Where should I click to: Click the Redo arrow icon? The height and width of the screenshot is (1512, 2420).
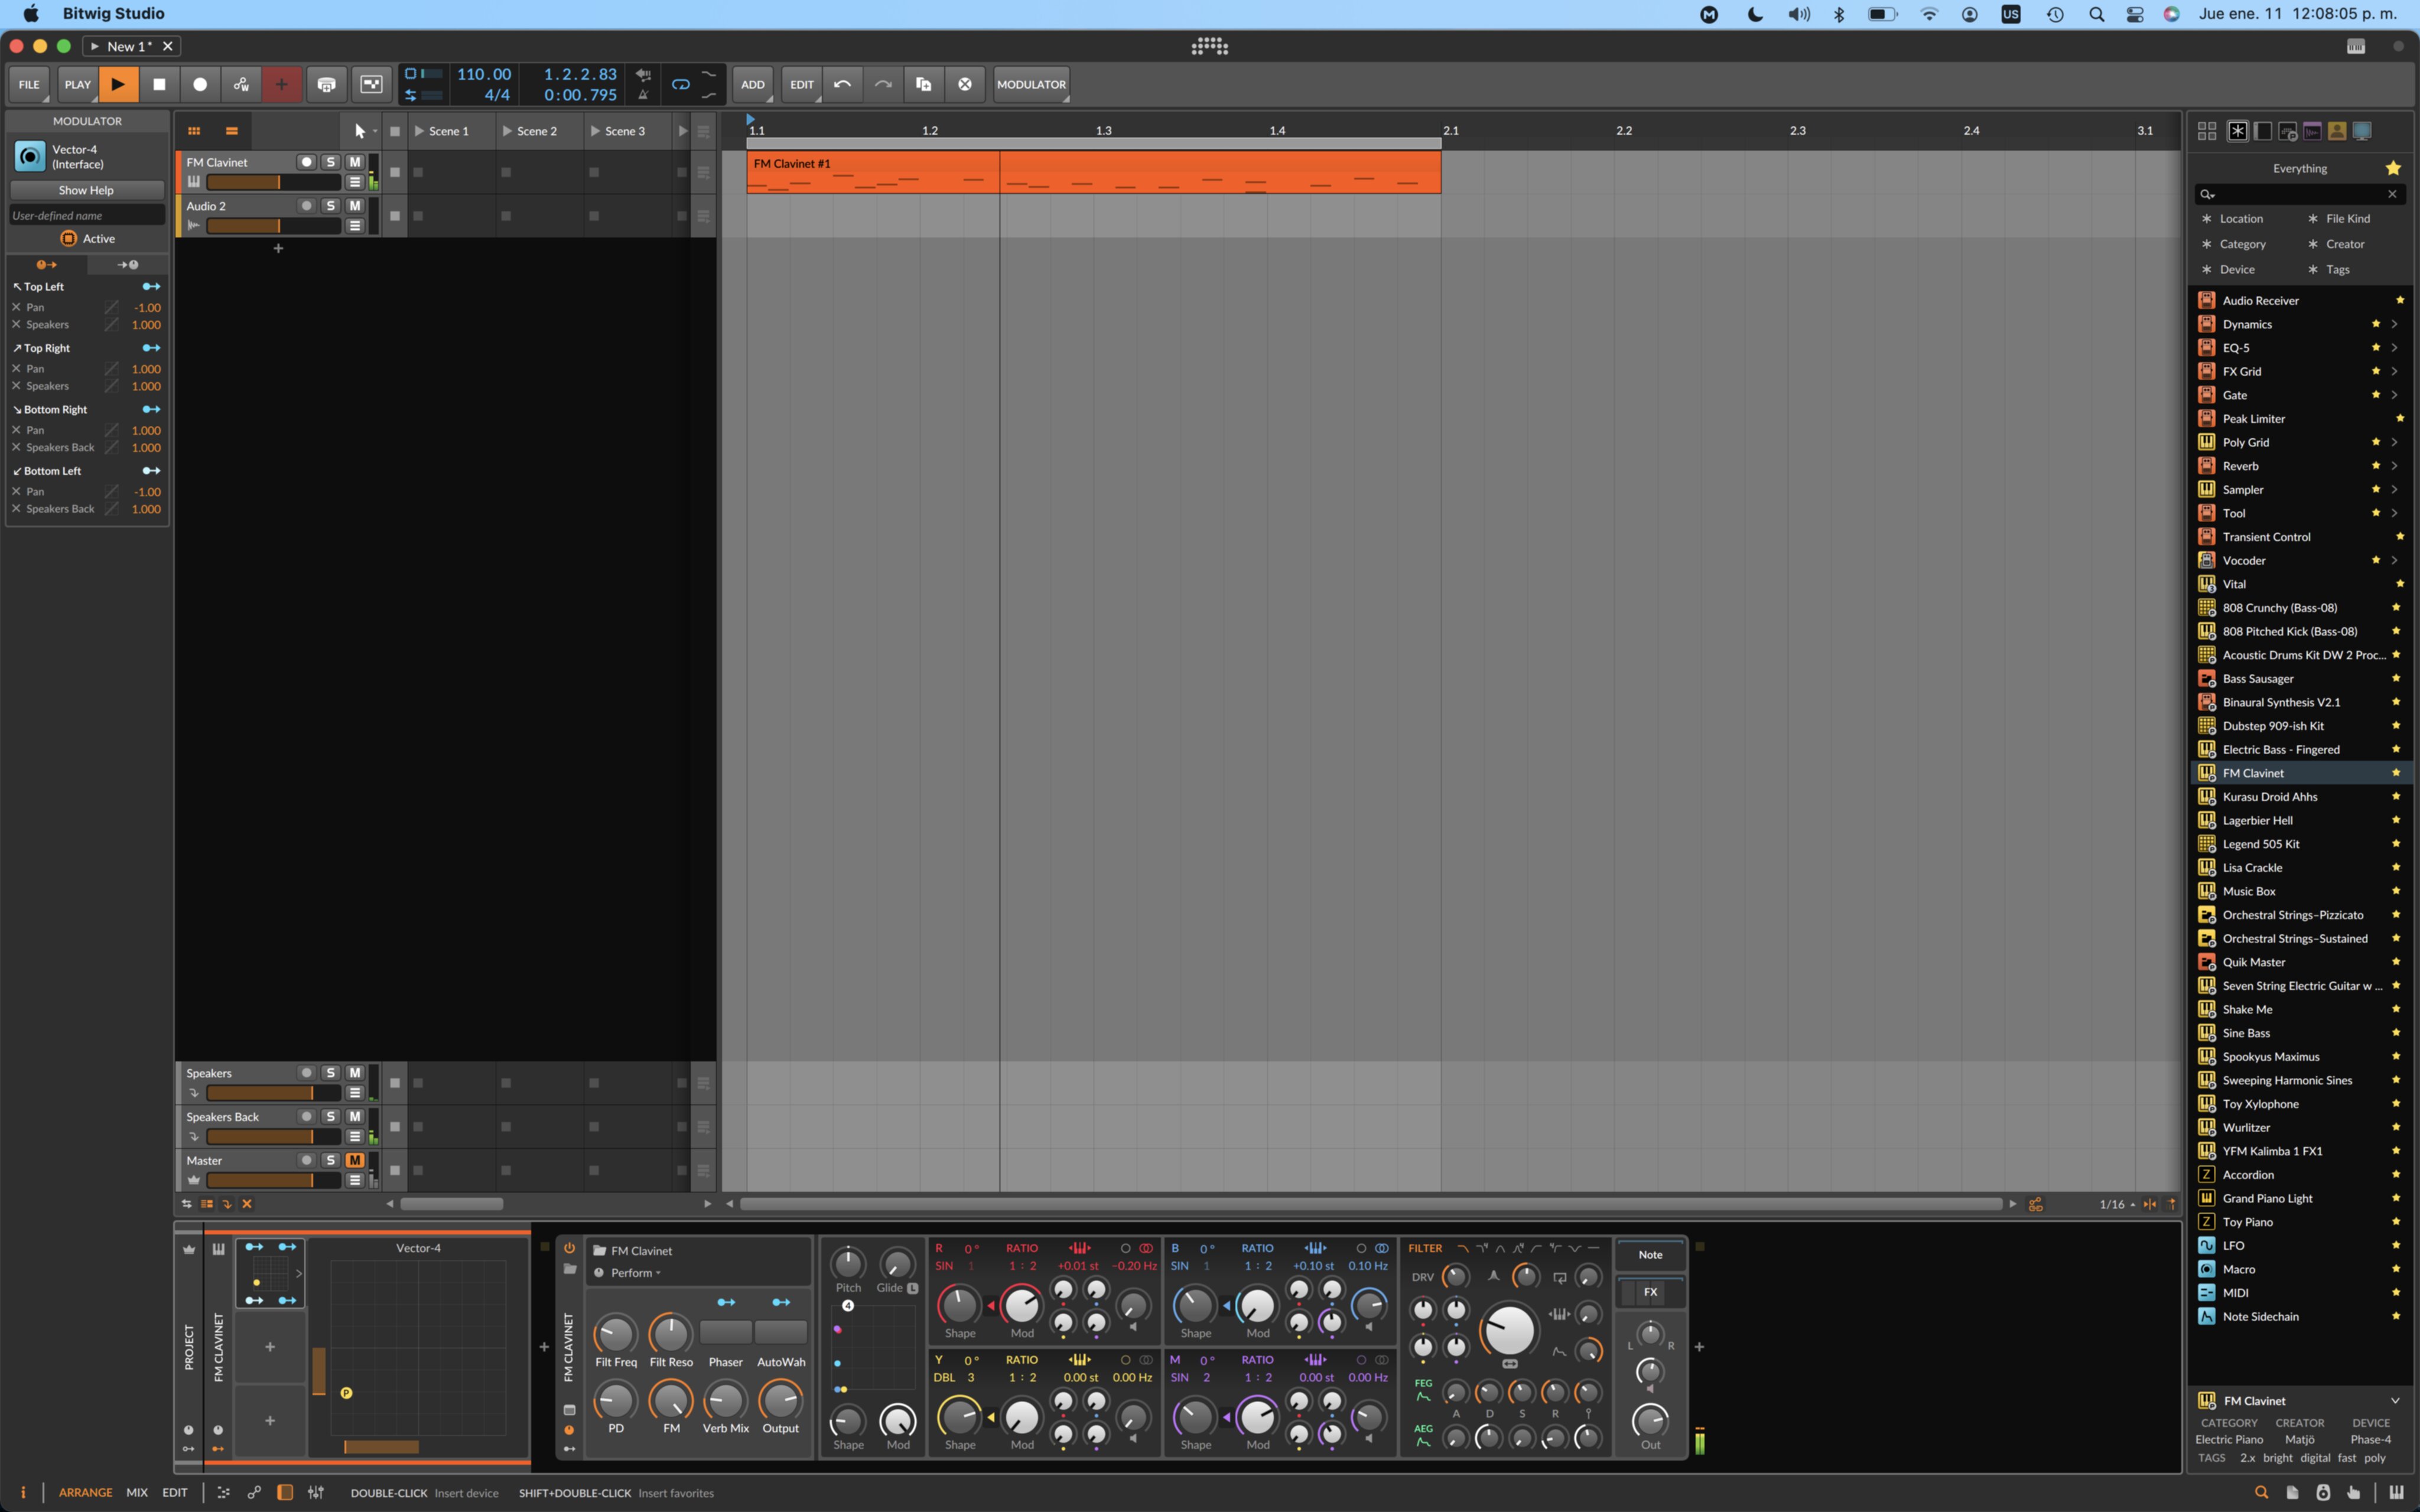click(883, 84)
